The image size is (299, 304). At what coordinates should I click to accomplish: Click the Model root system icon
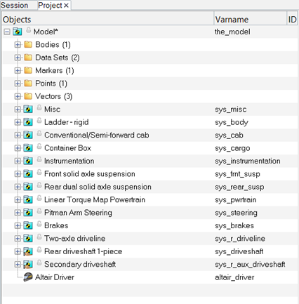[18, 32]
